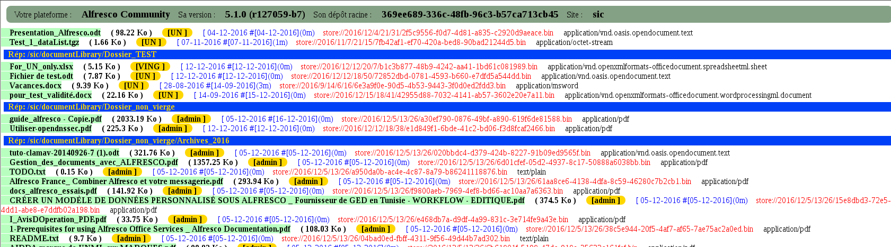Click the Vacances.docx file name
The width and height of the screenshot is (891, 247).
pos(36,86)
